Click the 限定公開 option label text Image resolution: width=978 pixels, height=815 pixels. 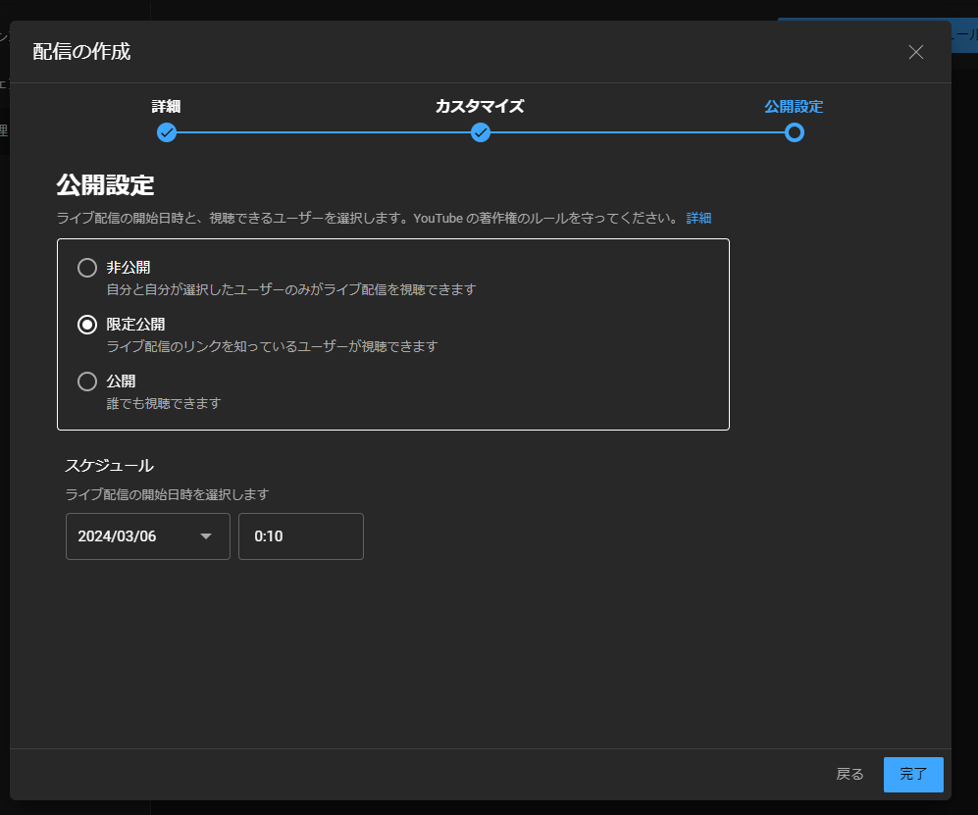pos(135,324)
